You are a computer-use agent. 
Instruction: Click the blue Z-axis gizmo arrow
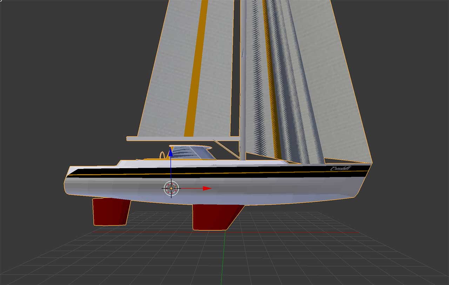[170, 151]
